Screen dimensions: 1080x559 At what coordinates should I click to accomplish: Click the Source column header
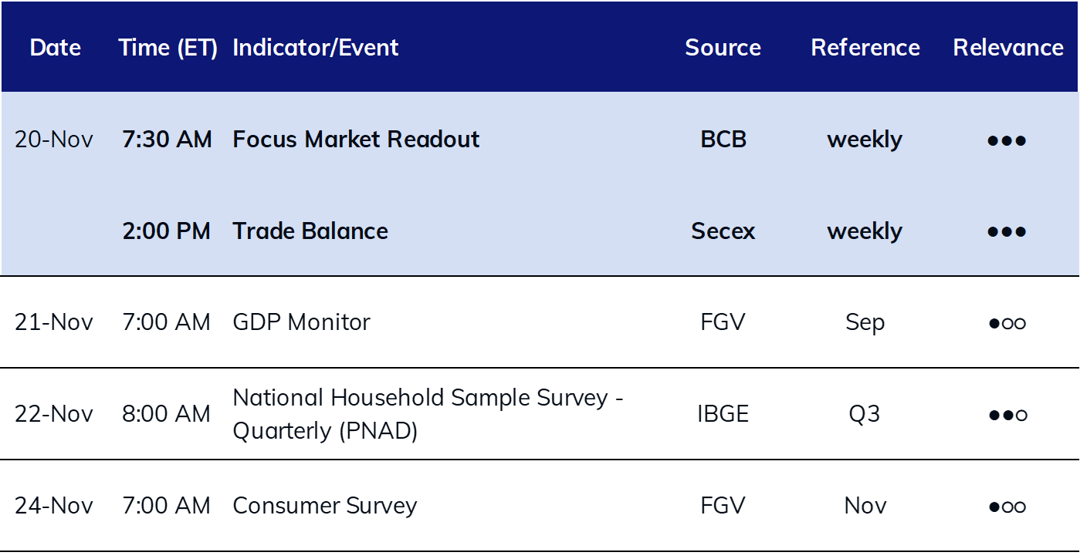point(723,48)
